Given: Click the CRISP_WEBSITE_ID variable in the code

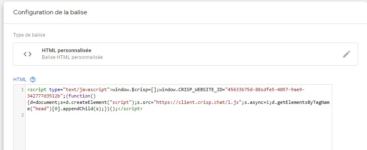Looking at the screenshot, I should pyautogui.click(x=201, y=90).
